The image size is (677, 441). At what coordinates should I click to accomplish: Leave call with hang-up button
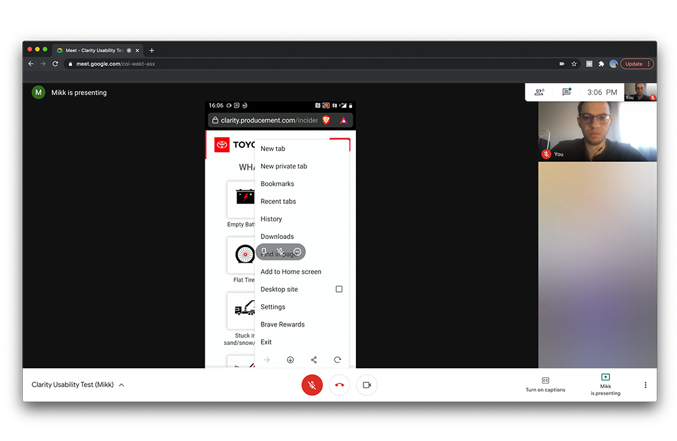[339, 385]
